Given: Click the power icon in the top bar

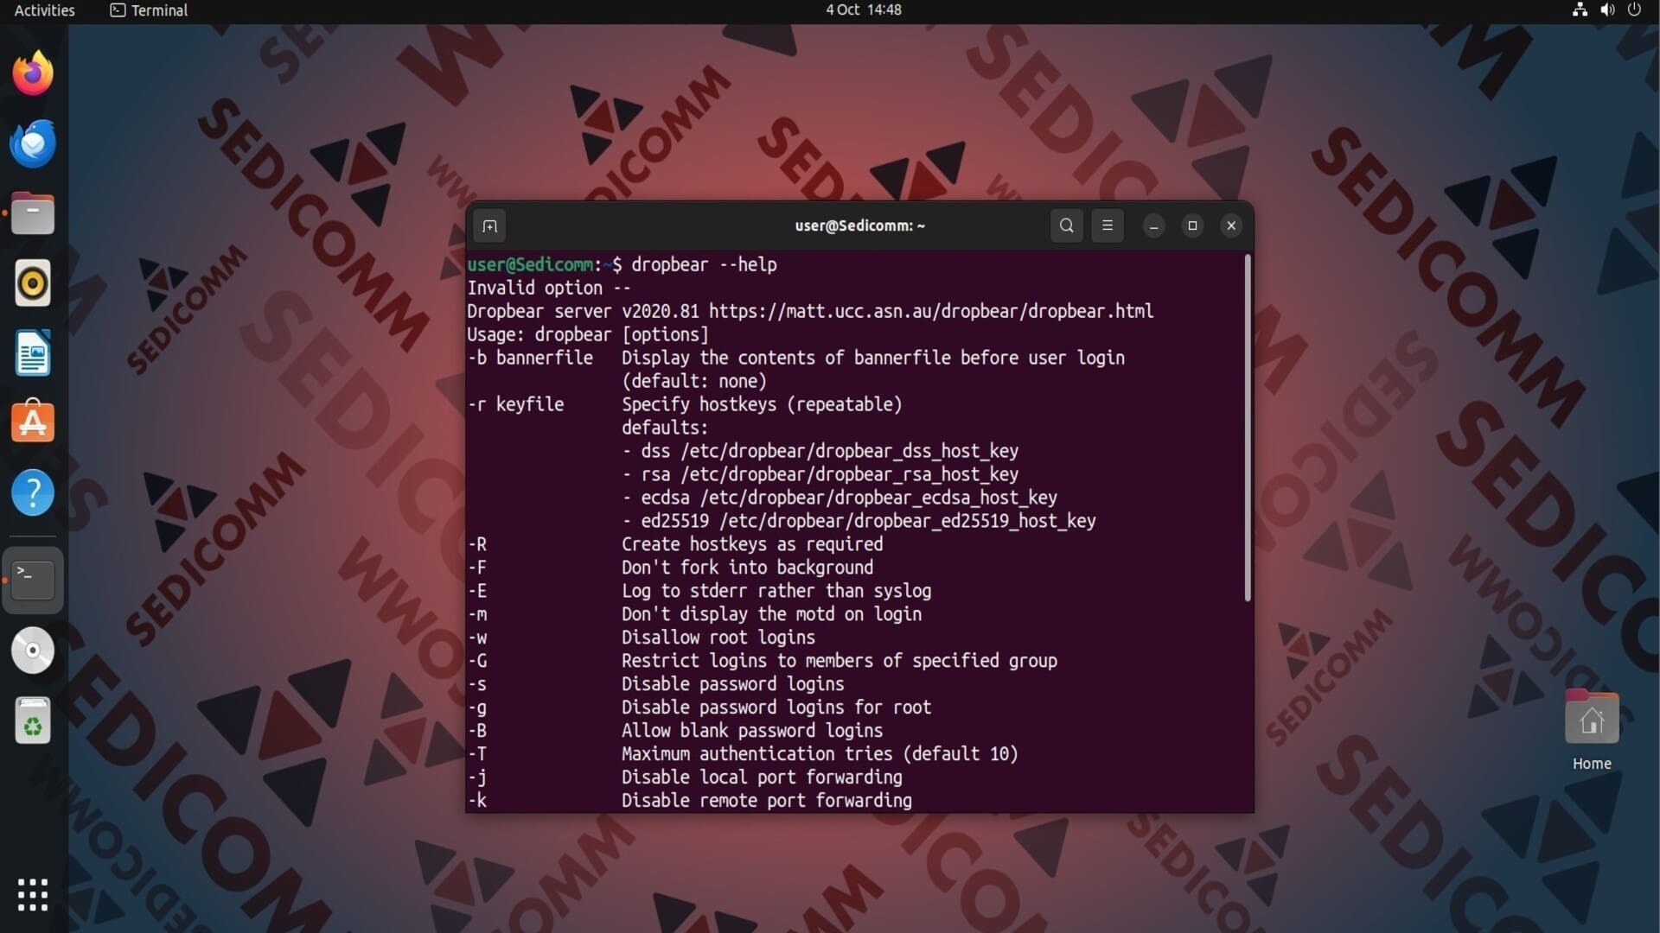Looking at the screenshot, I should point(1634,10).
